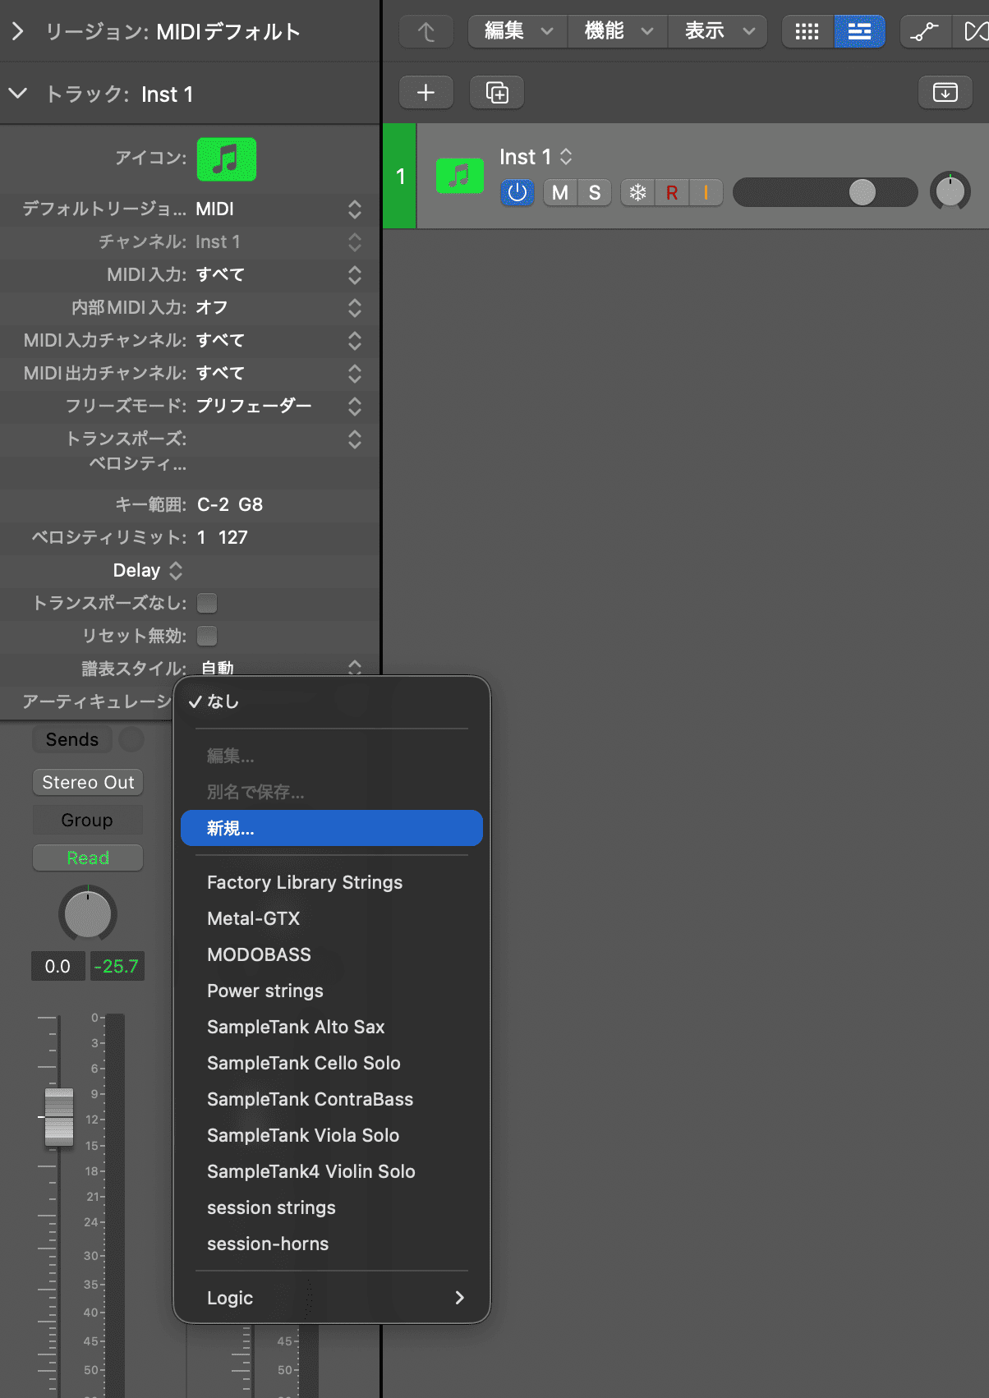Select SampleTank4 Violin Solo articulation set
The image size is (989, 1398).
tap(332, 1171)
